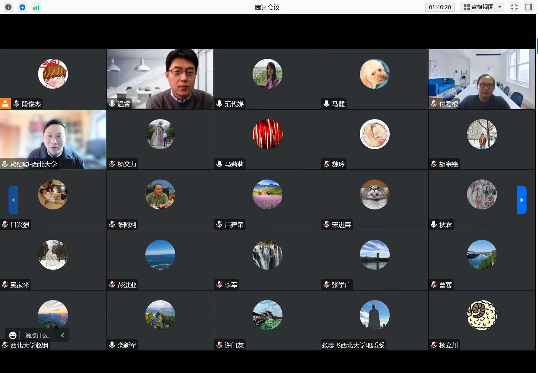Toggle the sidebar panel icon
Screen dimensions: 538x373
point(528,7)
